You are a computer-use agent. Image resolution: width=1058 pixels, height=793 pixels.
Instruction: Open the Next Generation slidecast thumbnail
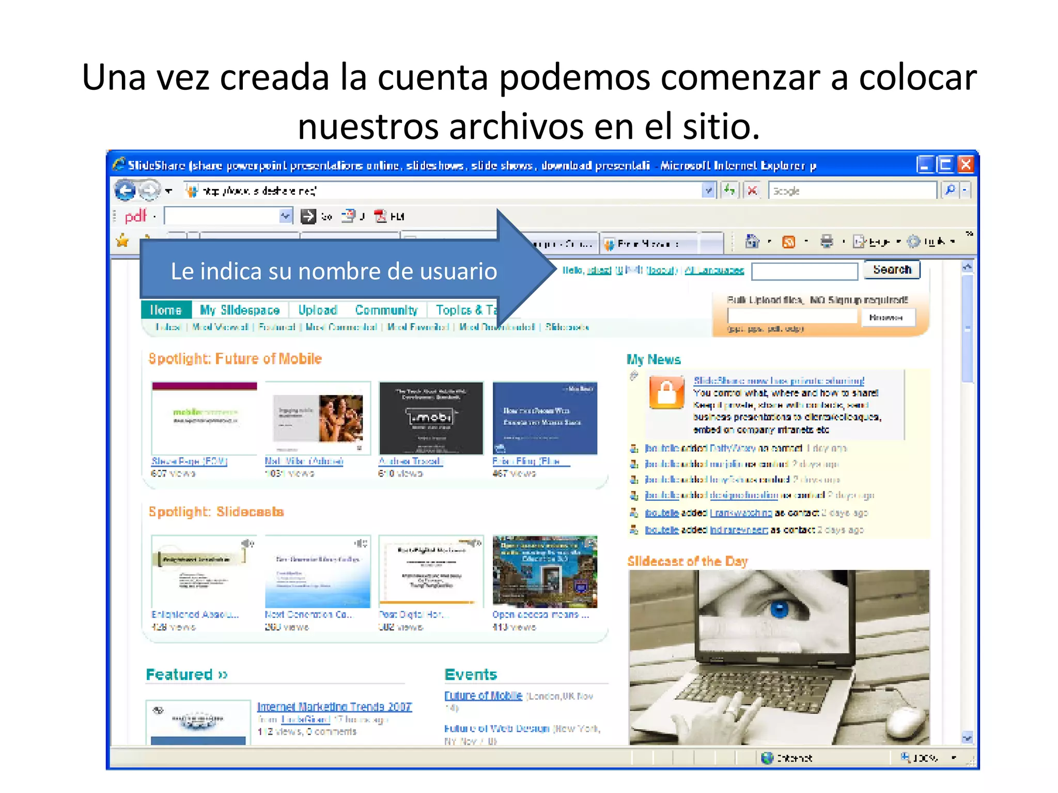tap(318, 572)
